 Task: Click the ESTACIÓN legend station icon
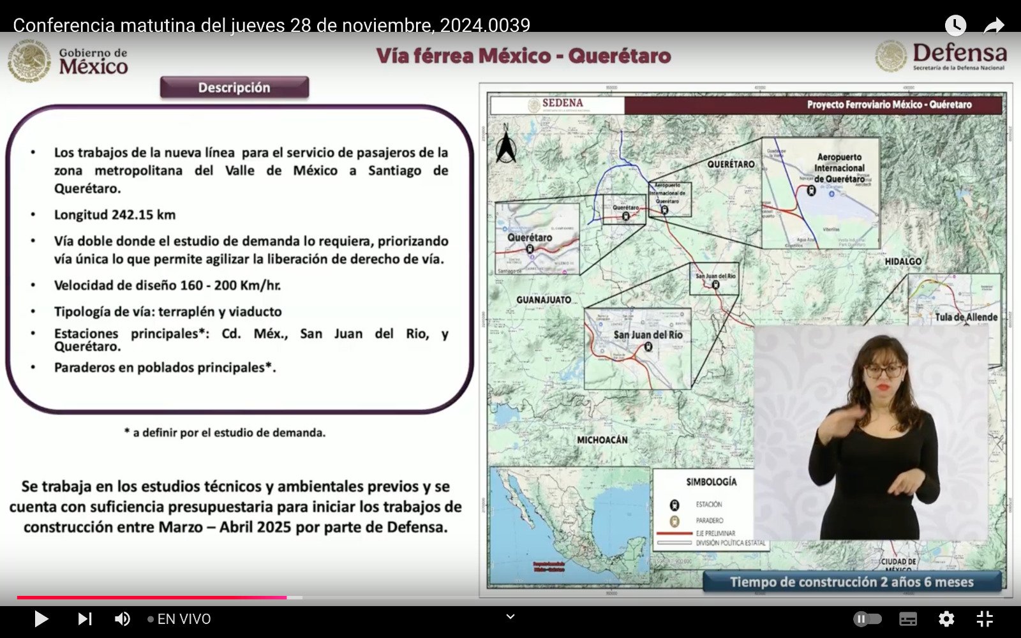[674, 505]
